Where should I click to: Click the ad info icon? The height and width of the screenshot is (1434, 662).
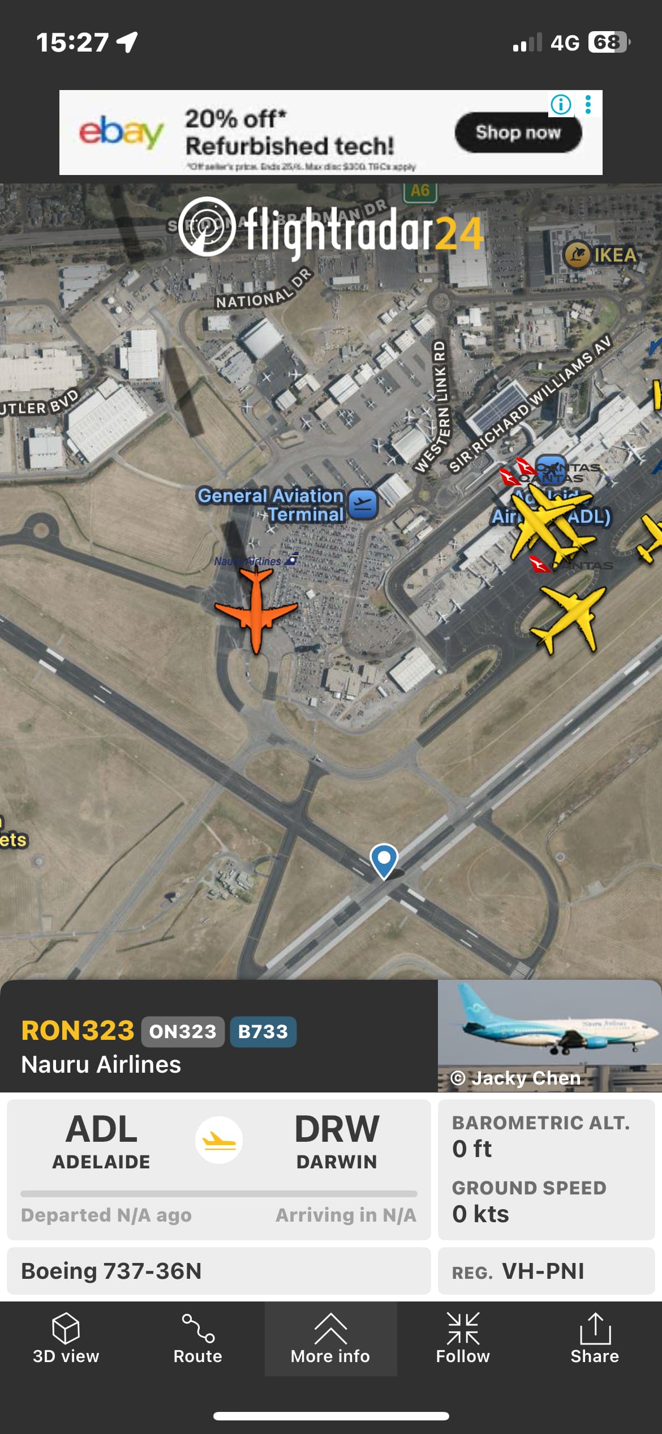point(561,104)
